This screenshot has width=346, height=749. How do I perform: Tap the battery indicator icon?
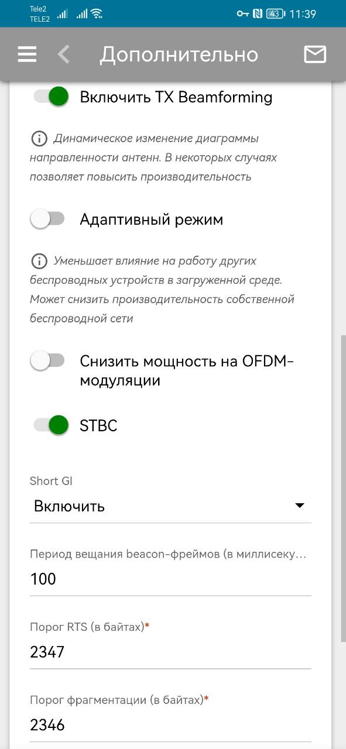click(x=276, y=13)
